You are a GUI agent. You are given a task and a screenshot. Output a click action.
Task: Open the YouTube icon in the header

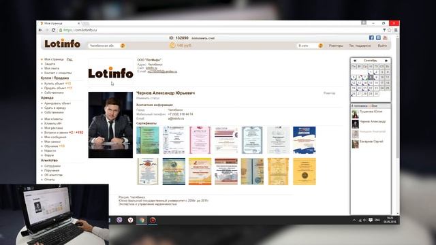385,37
